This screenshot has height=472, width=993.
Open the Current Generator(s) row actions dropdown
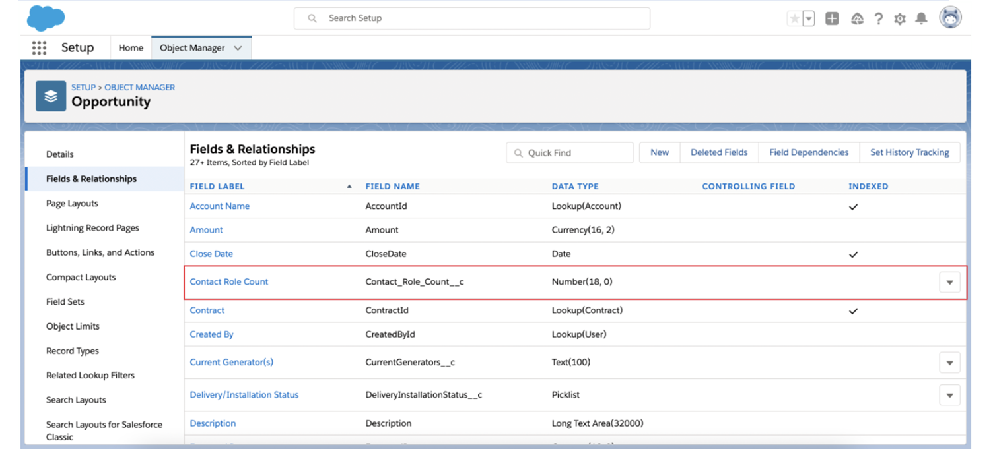[949, 363]
